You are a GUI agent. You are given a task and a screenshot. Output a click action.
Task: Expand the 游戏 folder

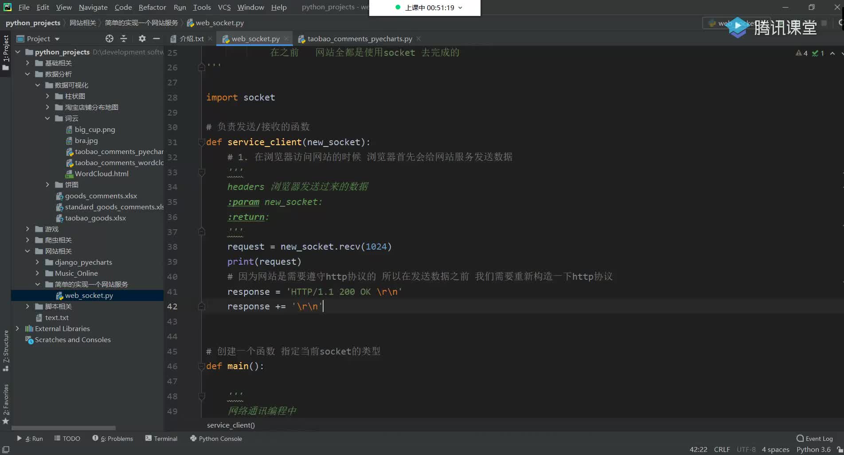(27, 229)
